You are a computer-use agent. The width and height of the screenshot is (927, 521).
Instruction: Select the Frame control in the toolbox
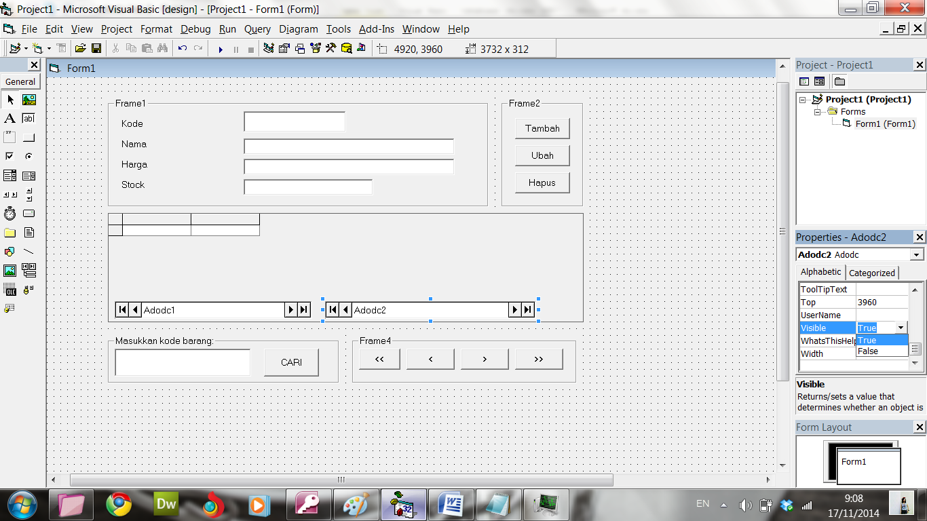(x=10, y=136)
